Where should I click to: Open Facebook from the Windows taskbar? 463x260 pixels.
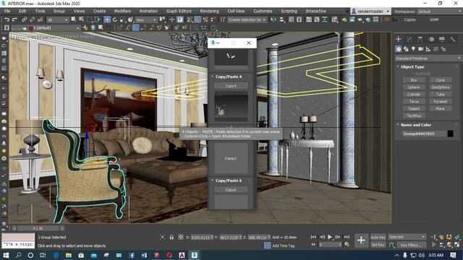point(132,255)
